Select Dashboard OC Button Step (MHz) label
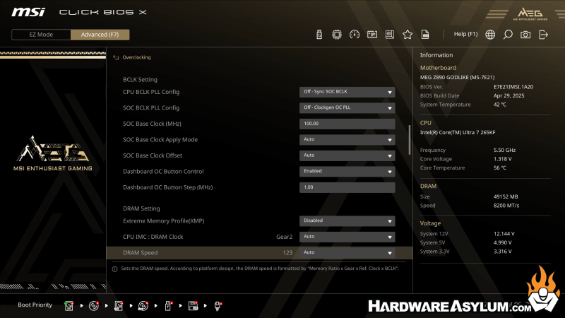The width and height of the screenshot is (565, 318). (168, 187)
